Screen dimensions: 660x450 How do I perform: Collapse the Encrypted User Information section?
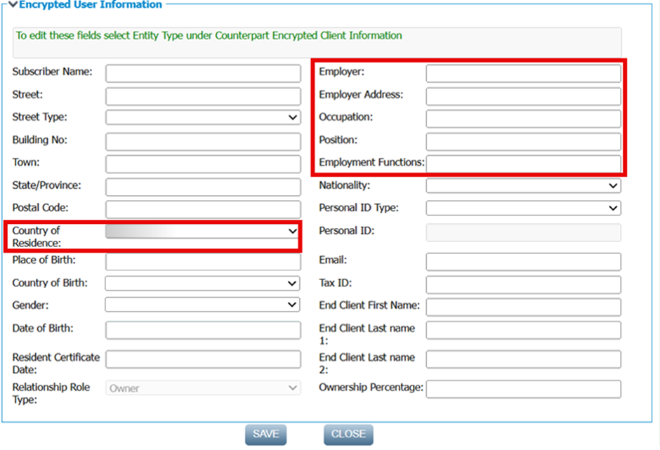click(13, 5)
